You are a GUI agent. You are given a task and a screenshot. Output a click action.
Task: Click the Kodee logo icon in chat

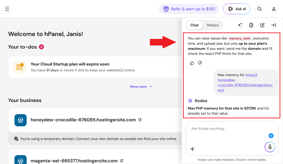pos(190,101)
